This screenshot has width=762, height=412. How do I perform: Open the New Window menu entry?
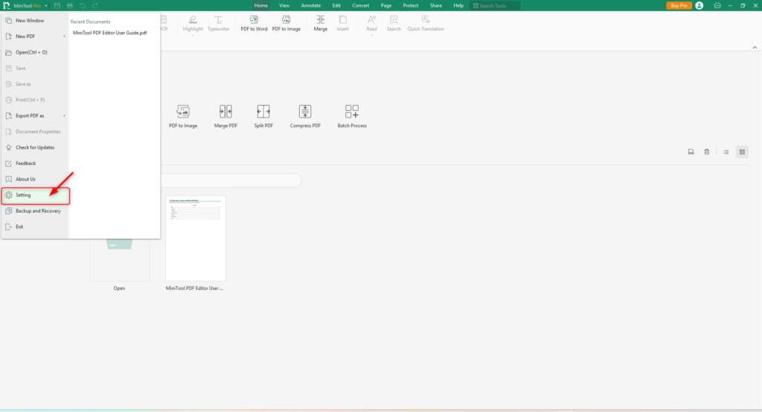coord(34,20)
